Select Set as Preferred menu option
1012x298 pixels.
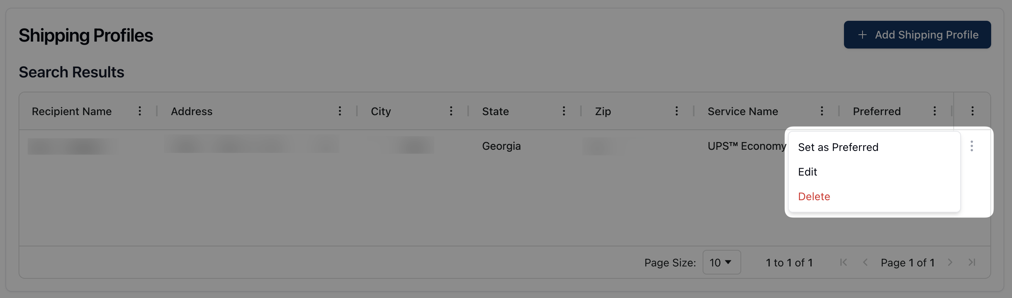click(x=838, y=147)
